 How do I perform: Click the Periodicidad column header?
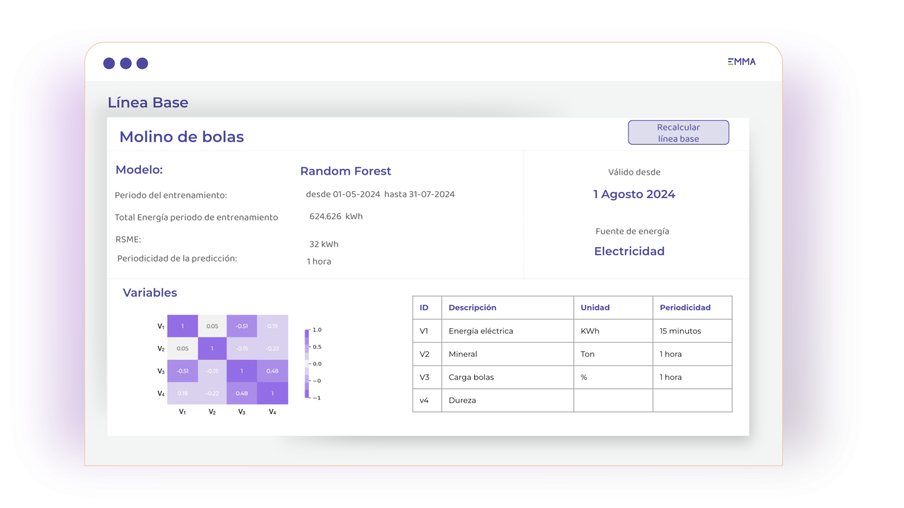(x=685, y=308)
